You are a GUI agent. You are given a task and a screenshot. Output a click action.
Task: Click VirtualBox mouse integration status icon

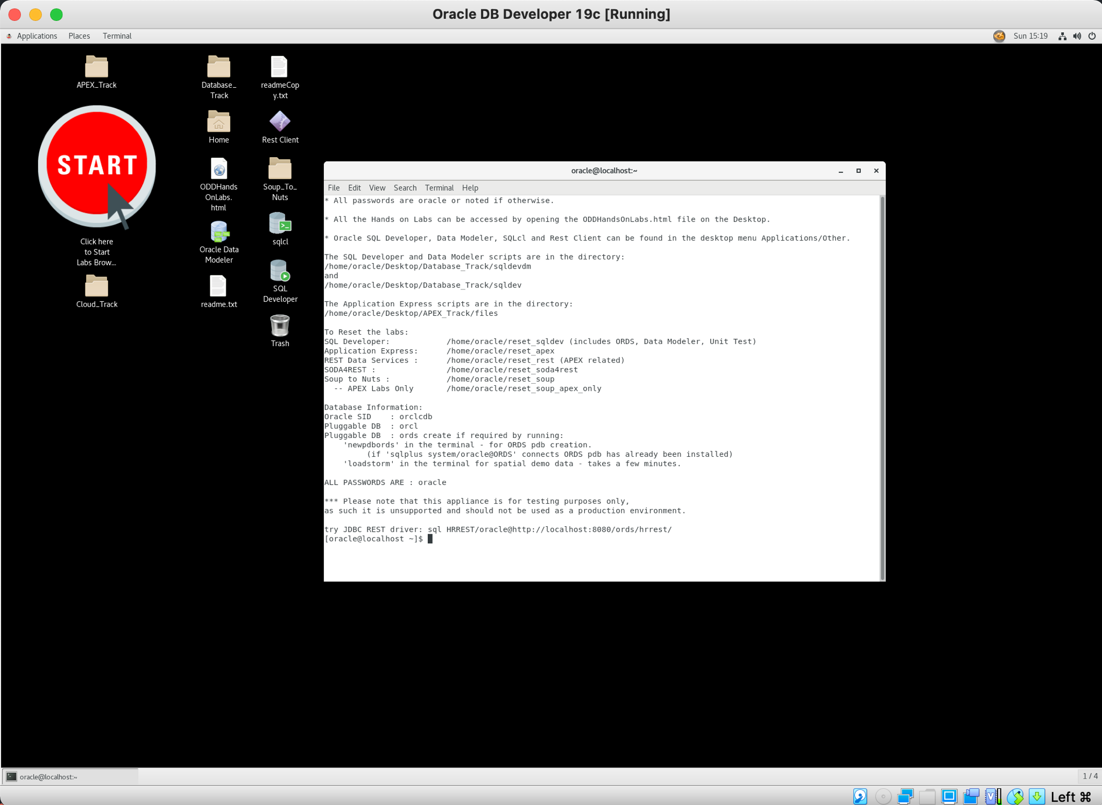pos(1015,796)
